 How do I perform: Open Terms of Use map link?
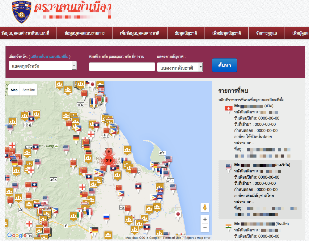pyautogui.click(x=172, y=238)
